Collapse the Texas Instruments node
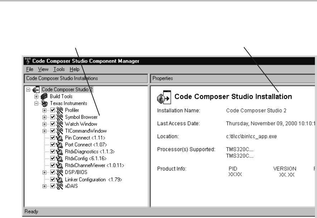This screenshot has width=317, height=218. click(36, 103)
